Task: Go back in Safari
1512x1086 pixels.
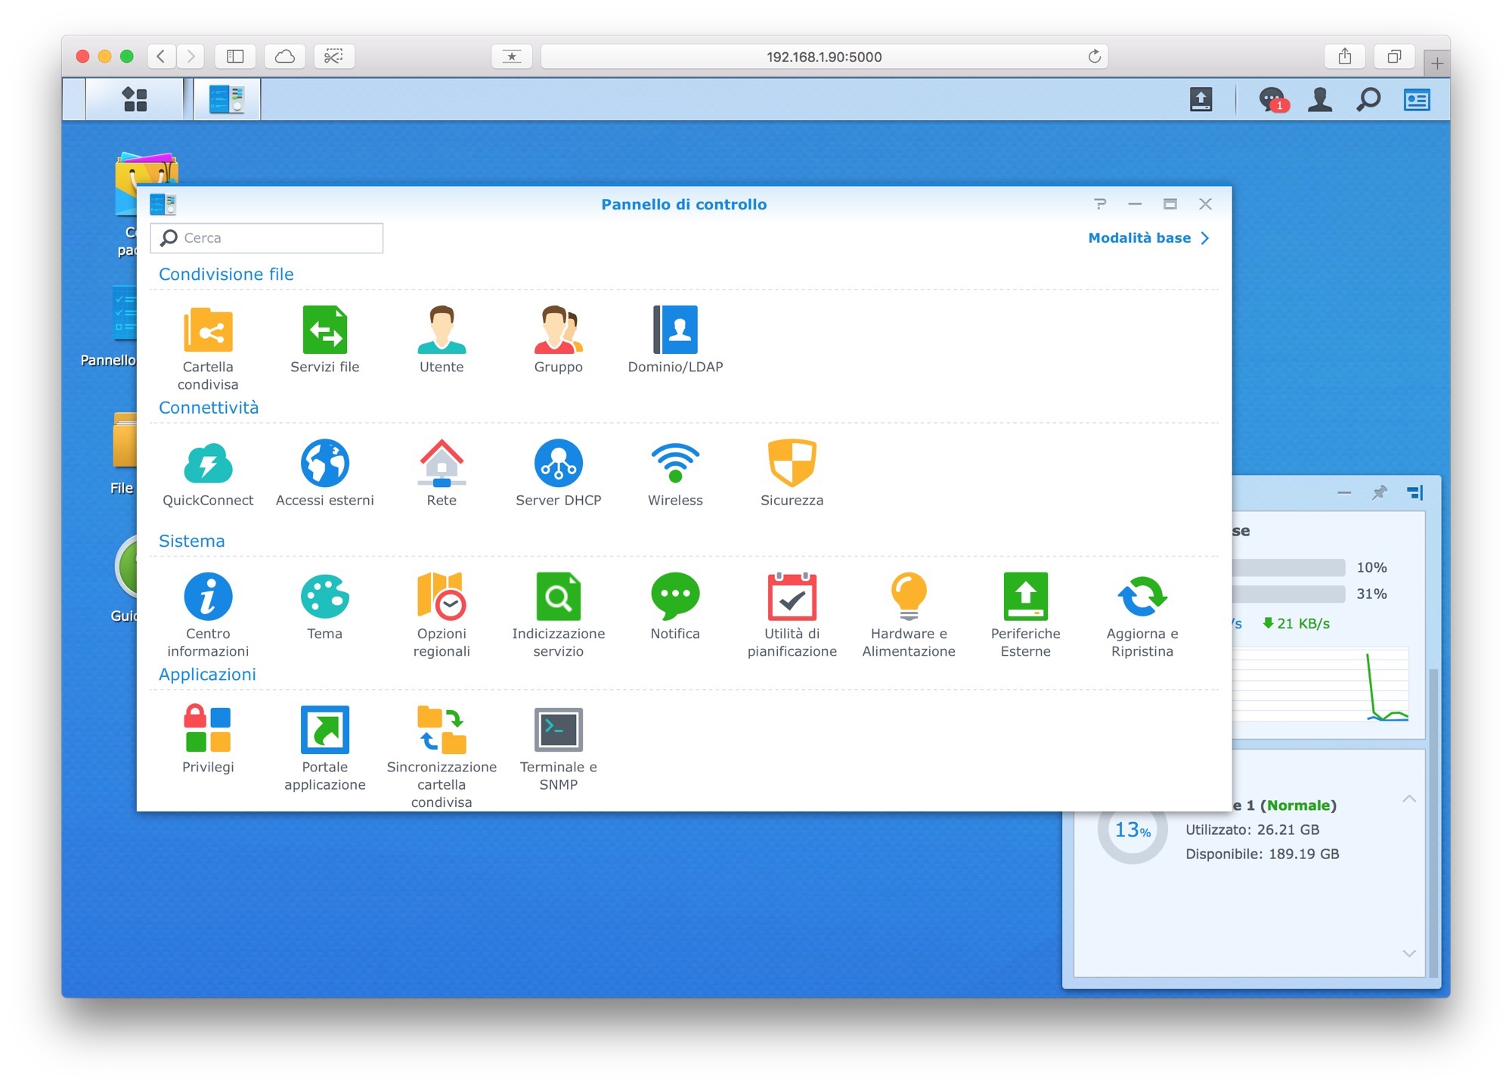Action: coord(161,57)
